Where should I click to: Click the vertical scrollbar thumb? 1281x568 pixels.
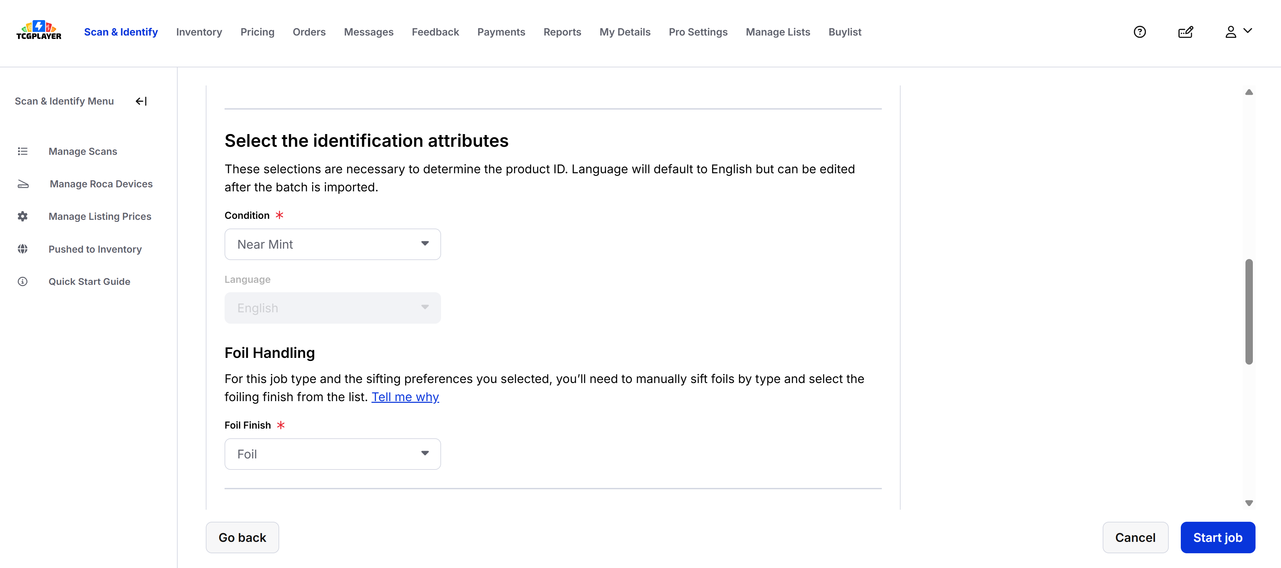(1249, 312)
